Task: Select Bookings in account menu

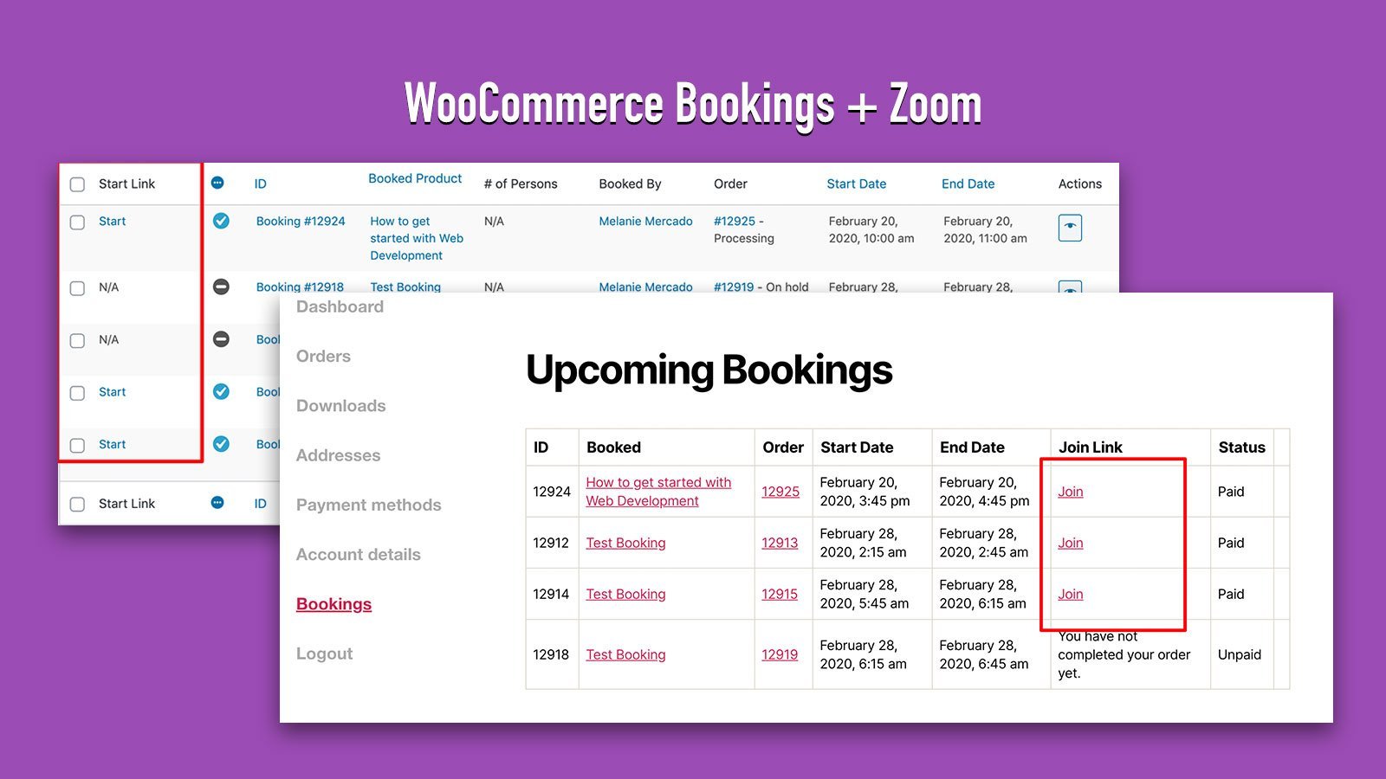Action: (x=334, y=604)
